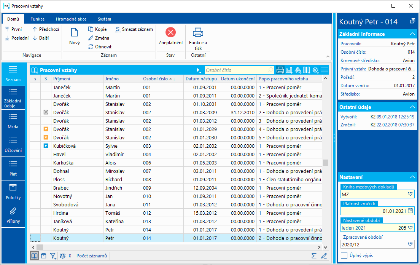Click the red Zneplatnění icon
420x265 pixels.
click(x=170, y=33)
